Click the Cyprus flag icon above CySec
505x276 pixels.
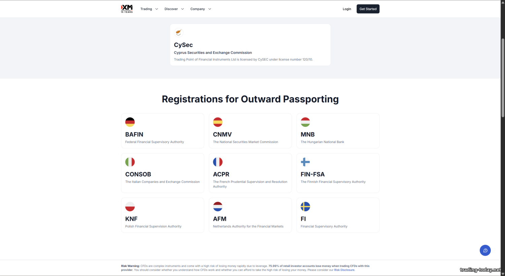(x=179, y=32)
